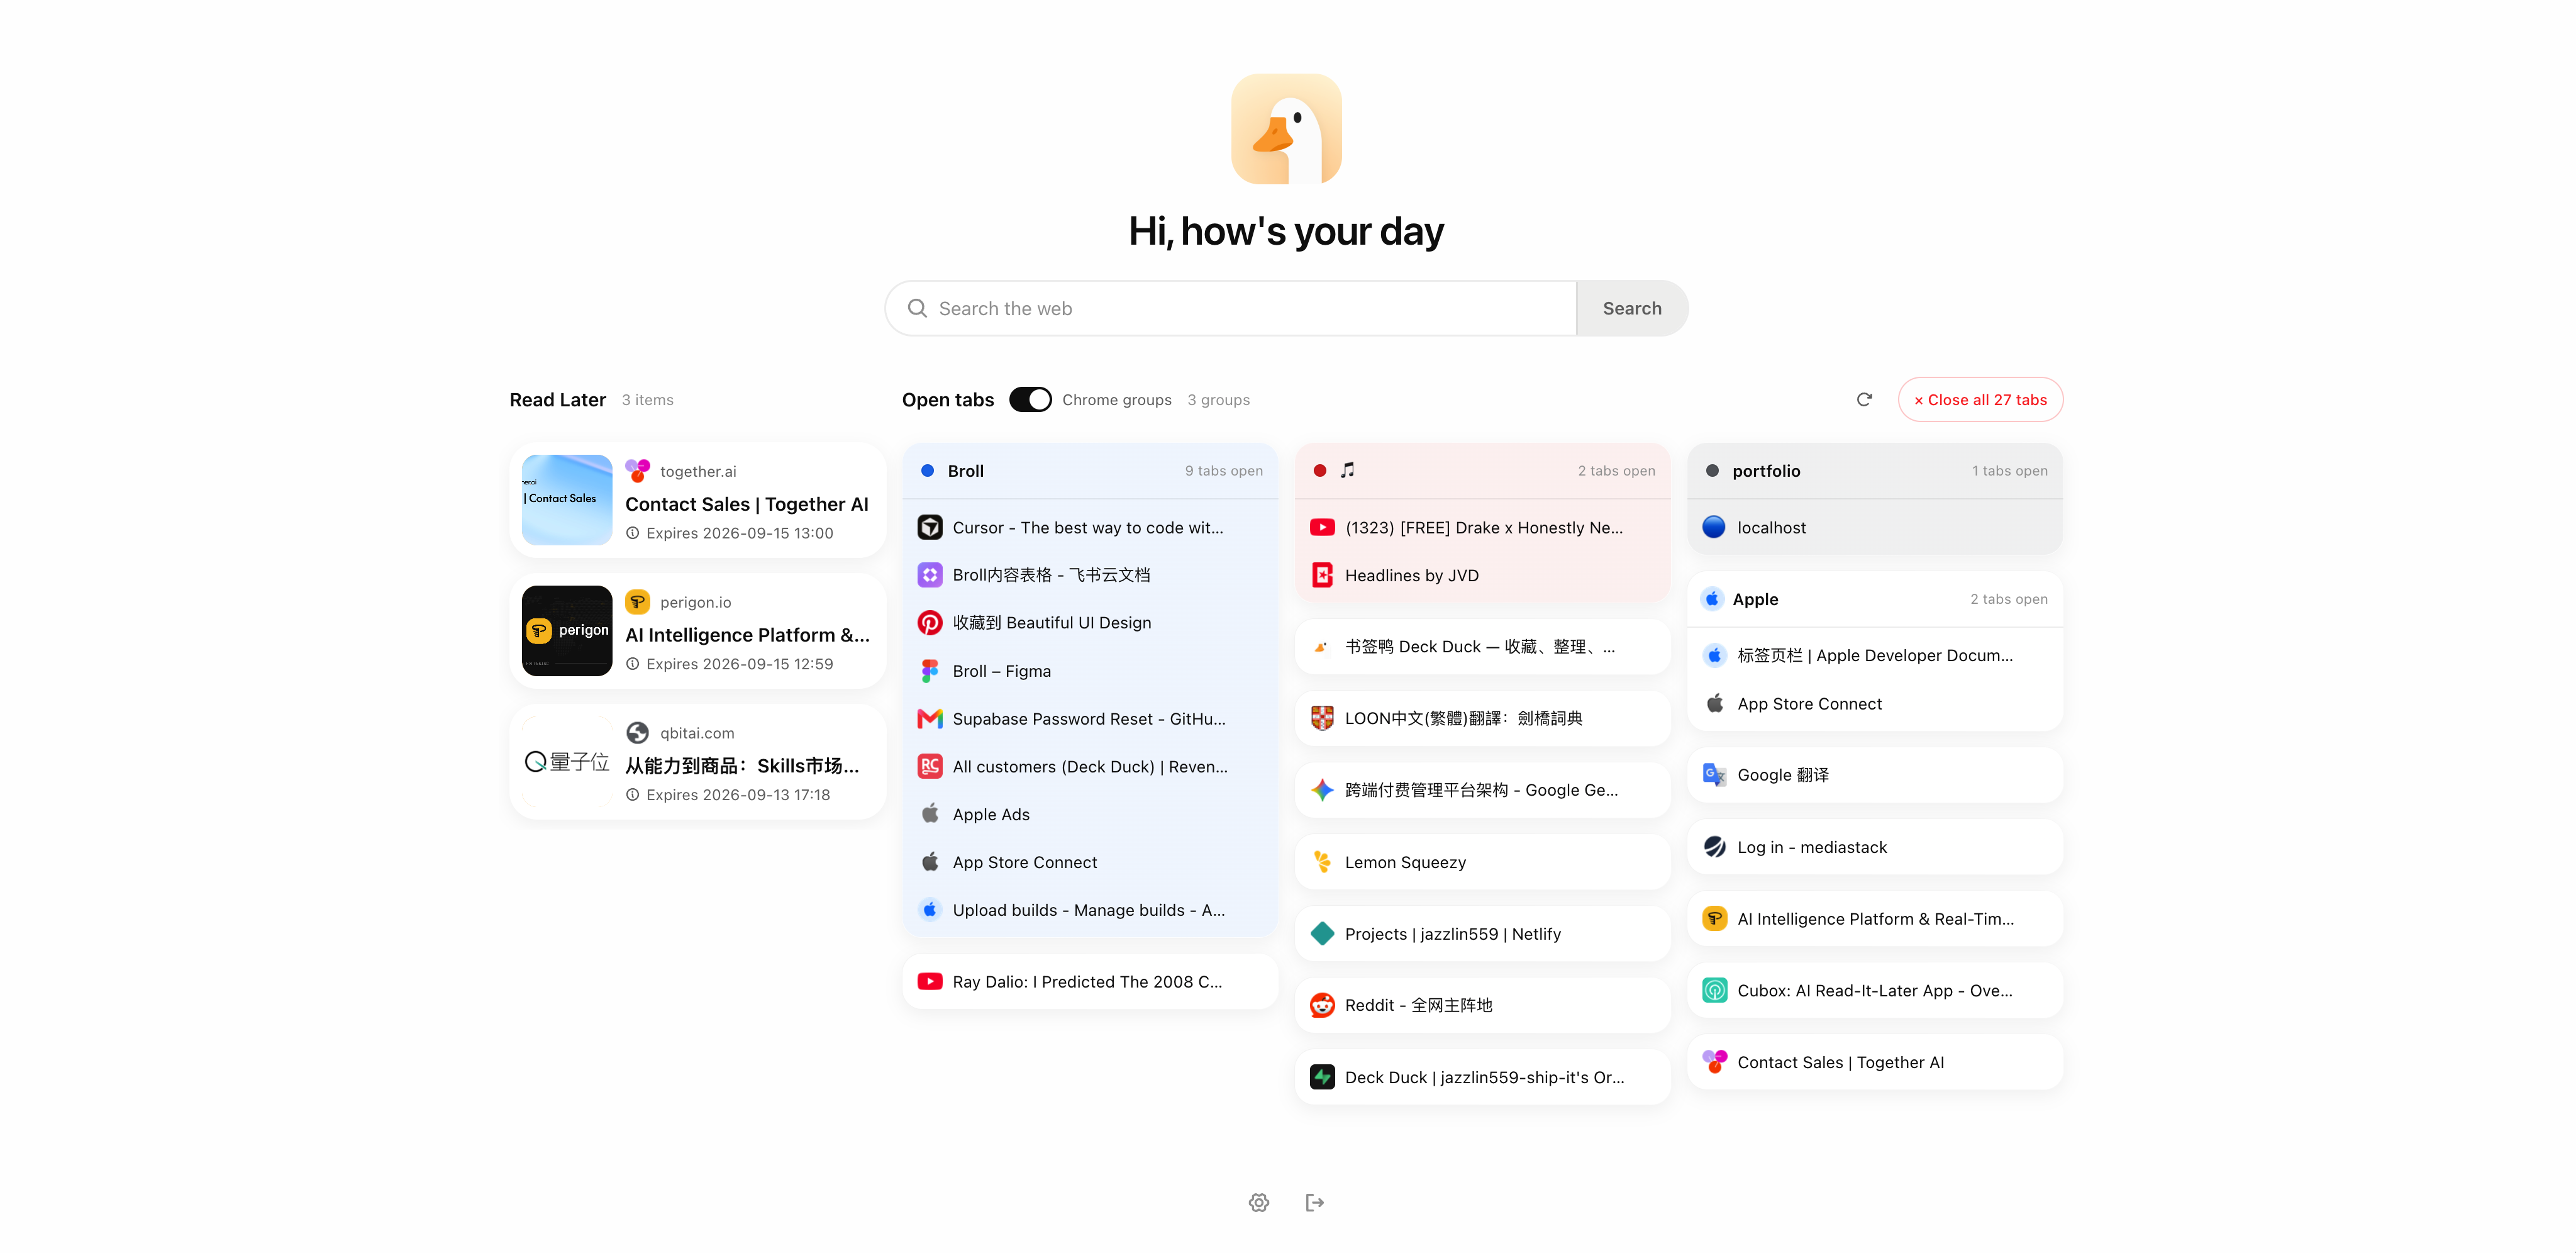2576x1253 pixels.
Task: Click the Cursor favicon icon
Action: (x=930, y=527)
